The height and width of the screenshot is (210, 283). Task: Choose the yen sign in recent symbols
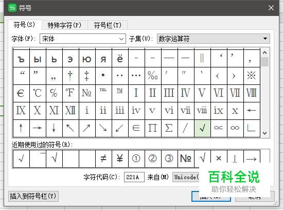(x=120, y=159)
